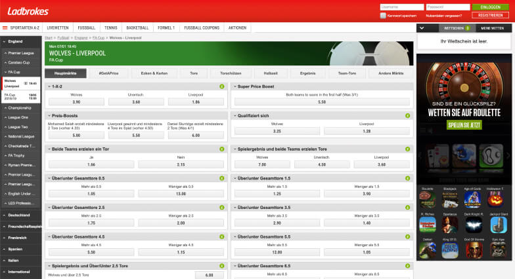Launch the Age of Gods game icon
The width and height of the screenshot is (515, 279).
472,200
